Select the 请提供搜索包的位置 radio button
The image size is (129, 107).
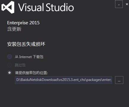(9, 73)
